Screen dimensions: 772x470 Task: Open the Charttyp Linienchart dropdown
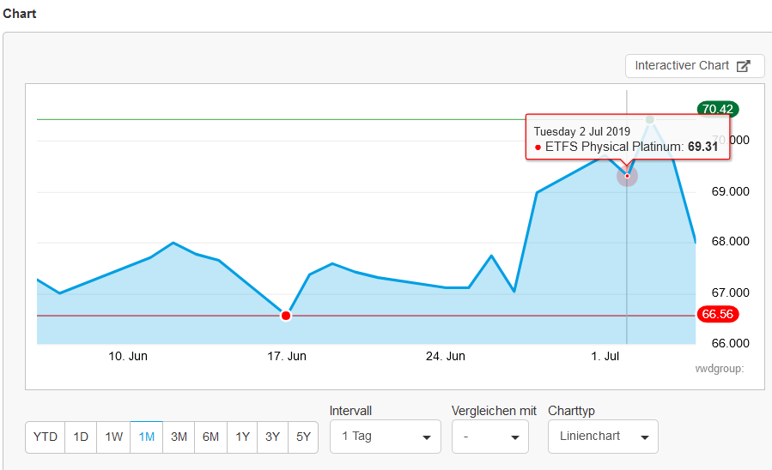[603, 437]
